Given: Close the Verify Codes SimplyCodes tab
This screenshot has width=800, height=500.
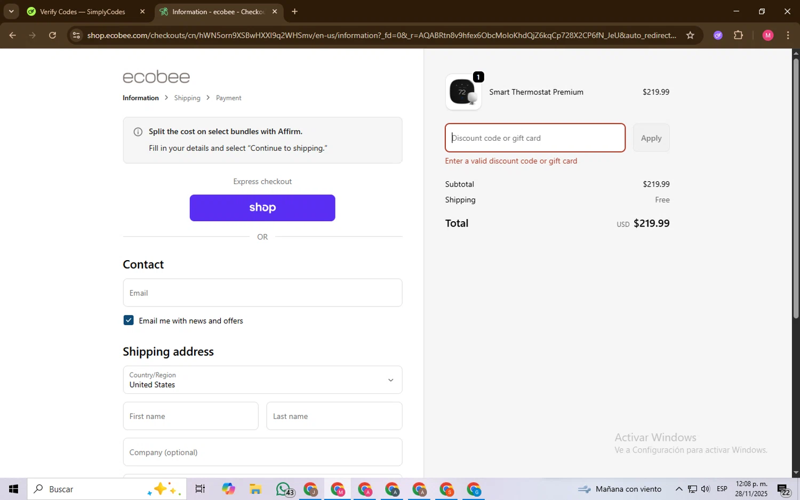Looking at the screenshot, I should pos(142,11).
